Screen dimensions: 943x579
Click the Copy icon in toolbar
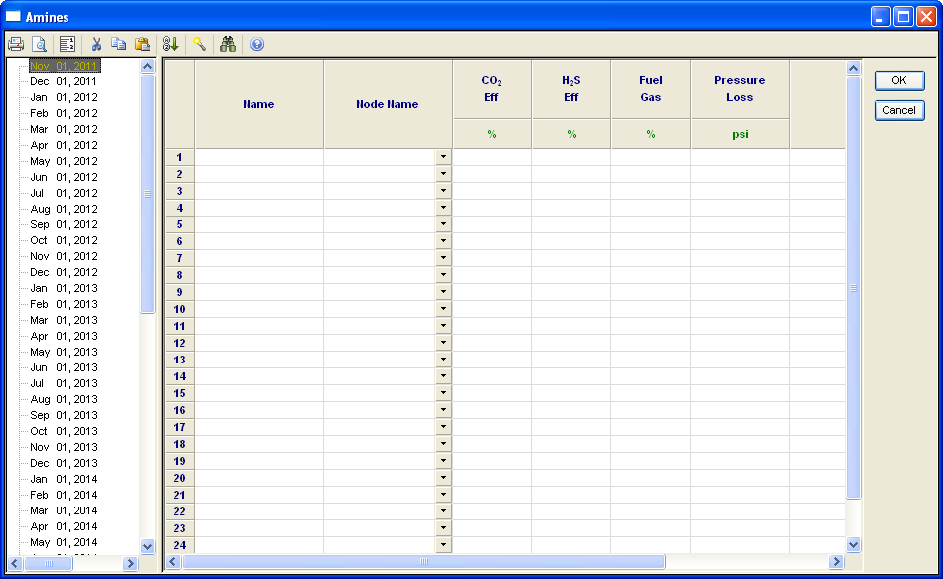(119, 44)
